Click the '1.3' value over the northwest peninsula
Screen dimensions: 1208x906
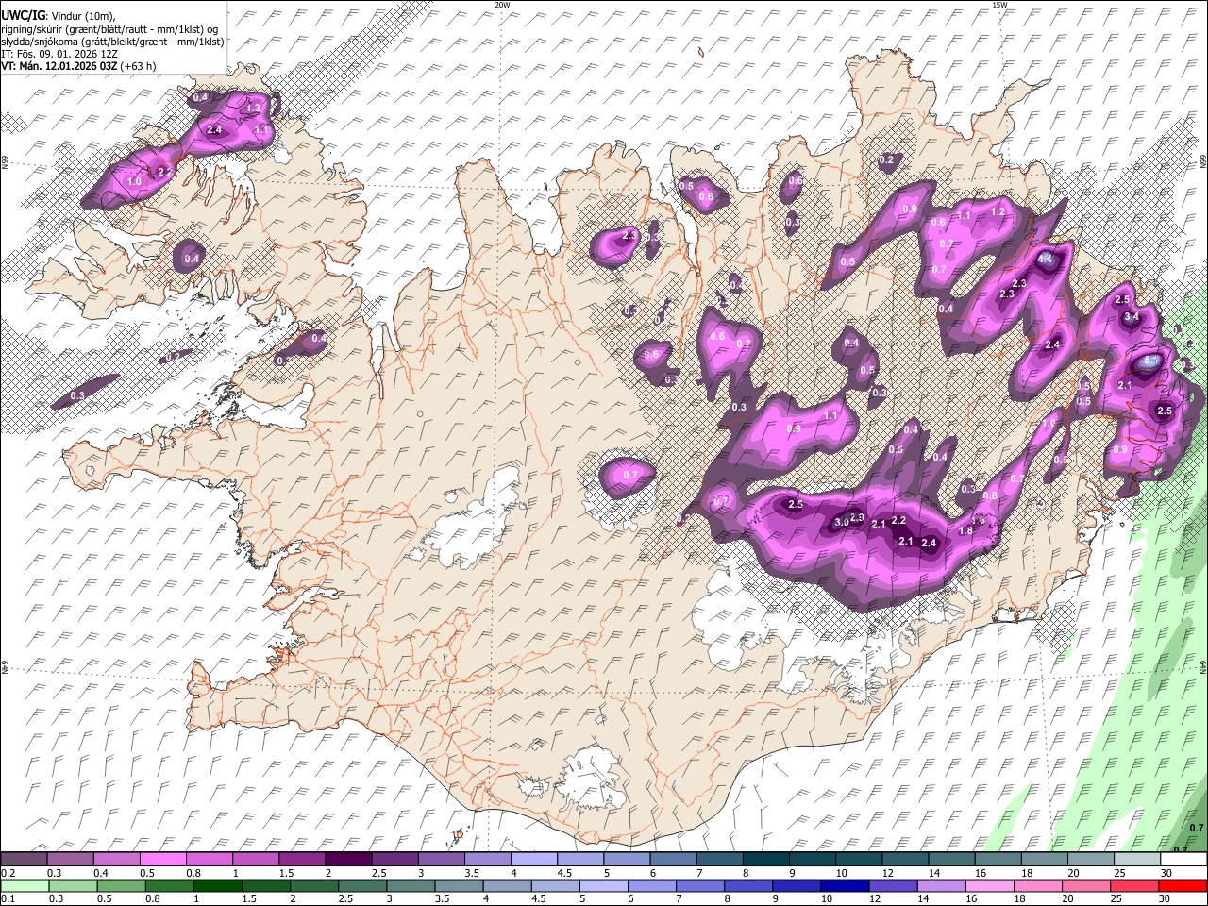coord(253,109)
